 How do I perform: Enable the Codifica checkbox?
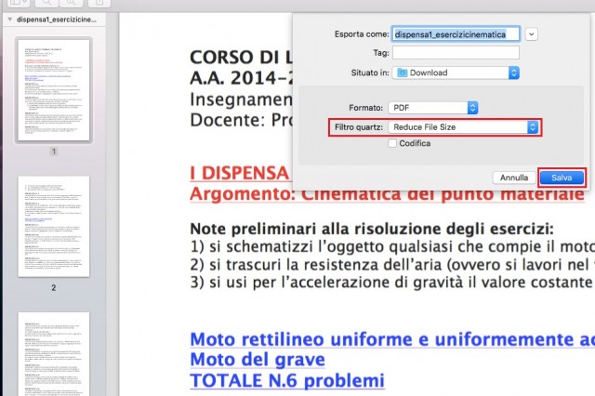(x=392, y=143)
